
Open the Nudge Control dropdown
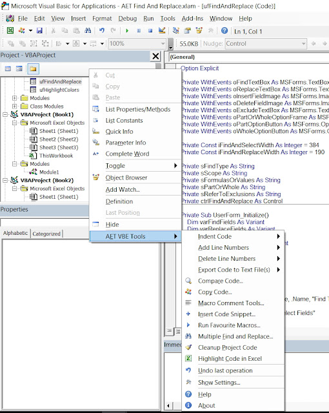(304, 44)
